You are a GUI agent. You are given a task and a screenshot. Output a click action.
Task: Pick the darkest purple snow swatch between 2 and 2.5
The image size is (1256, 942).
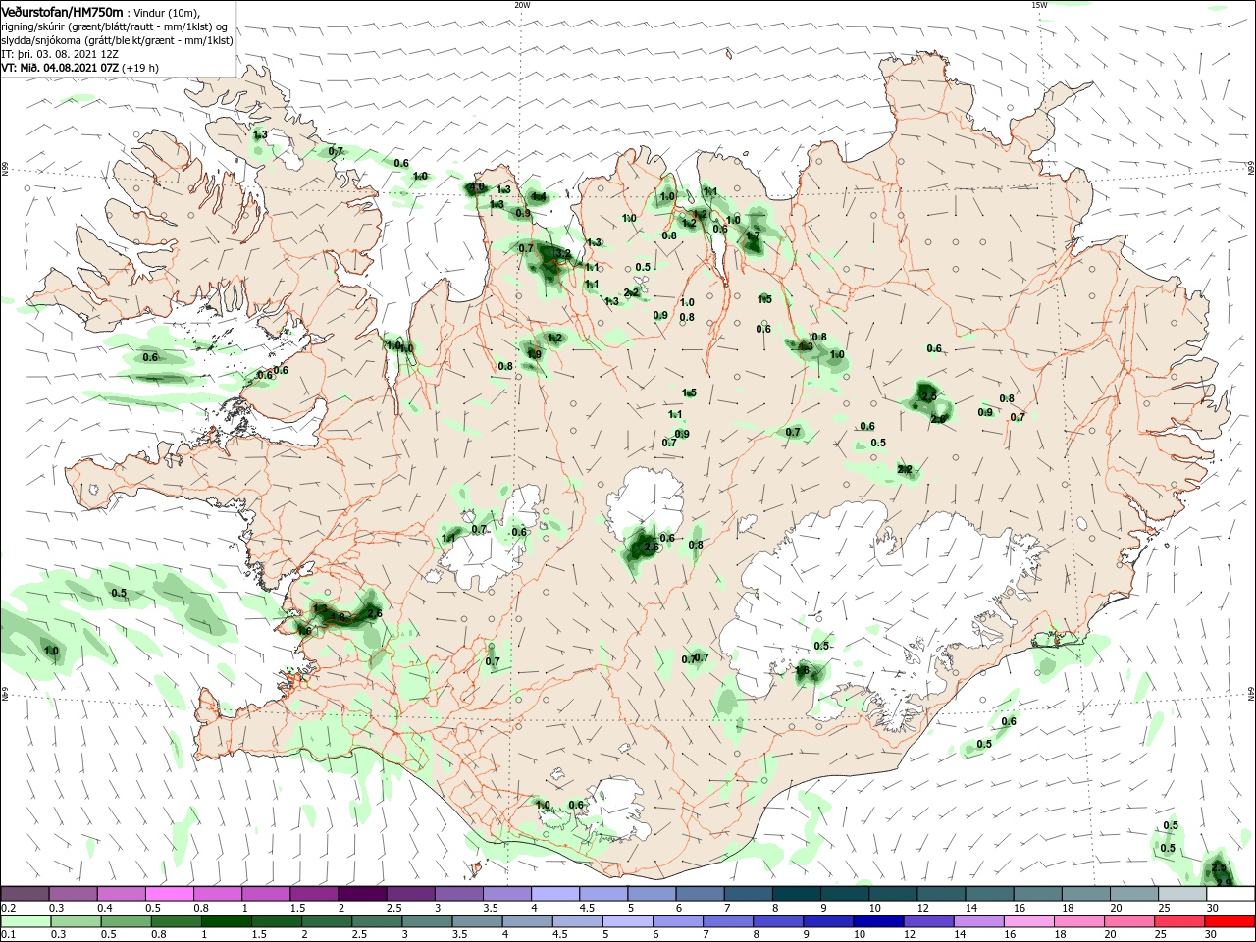(x=362, y=894)
